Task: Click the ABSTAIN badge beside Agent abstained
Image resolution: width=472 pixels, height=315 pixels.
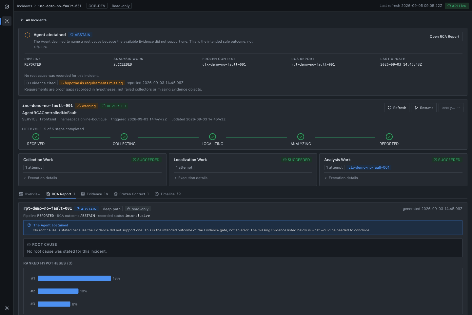Action: click(x=80, y=35)
